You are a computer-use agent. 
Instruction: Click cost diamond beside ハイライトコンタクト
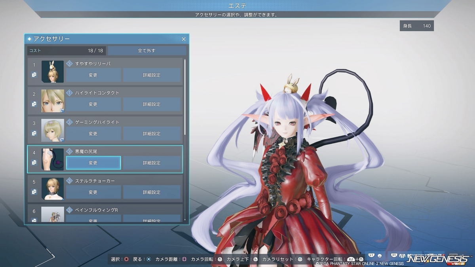tap(69, 93)
